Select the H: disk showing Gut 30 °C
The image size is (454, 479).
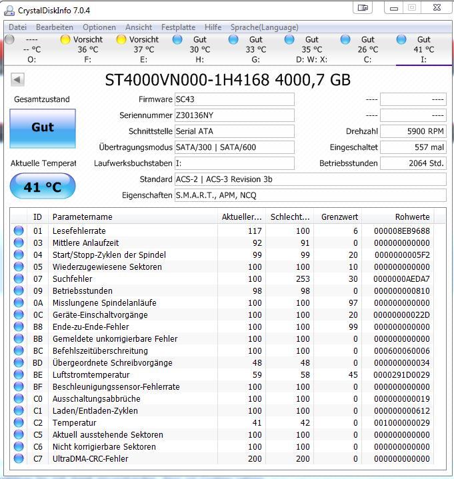point(199,49)
